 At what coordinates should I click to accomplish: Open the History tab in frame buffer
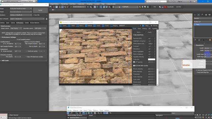tap(144, 29)
